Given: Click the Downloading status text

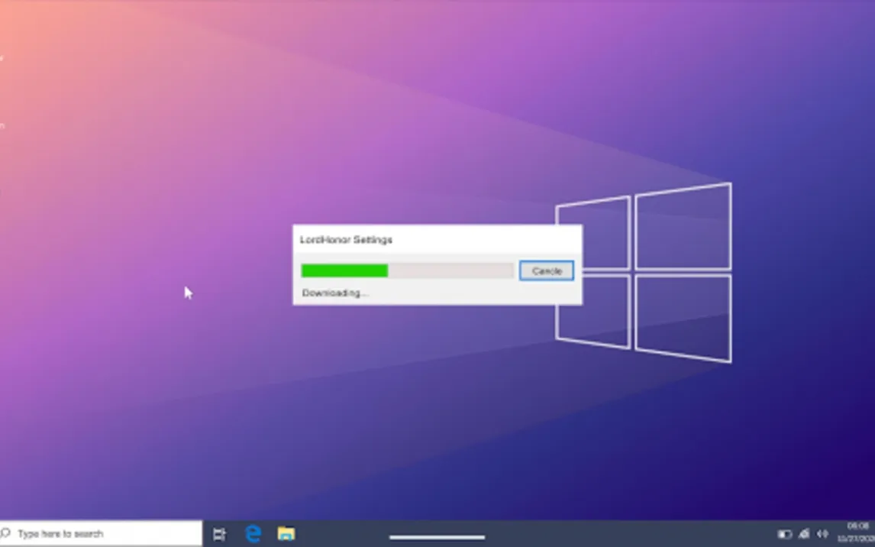Looking at the screenshot, I should point(334,293).
